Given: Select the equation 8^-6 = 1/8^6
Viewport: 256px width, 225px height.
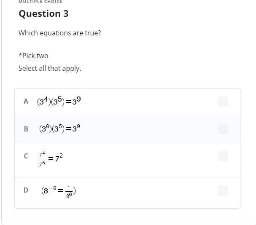Looking at the screenshot, I should click(59, 191).
